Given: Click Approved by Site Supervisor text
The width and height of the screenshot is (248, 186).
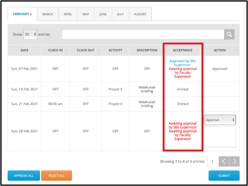Looking at the screenshot, I should 183,63.
